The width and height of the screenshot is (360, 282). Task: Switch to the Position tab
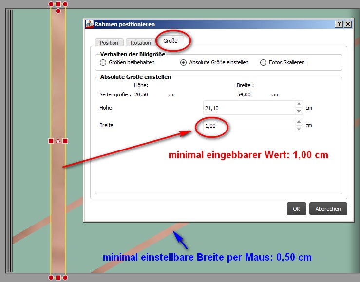pos(109,43)
